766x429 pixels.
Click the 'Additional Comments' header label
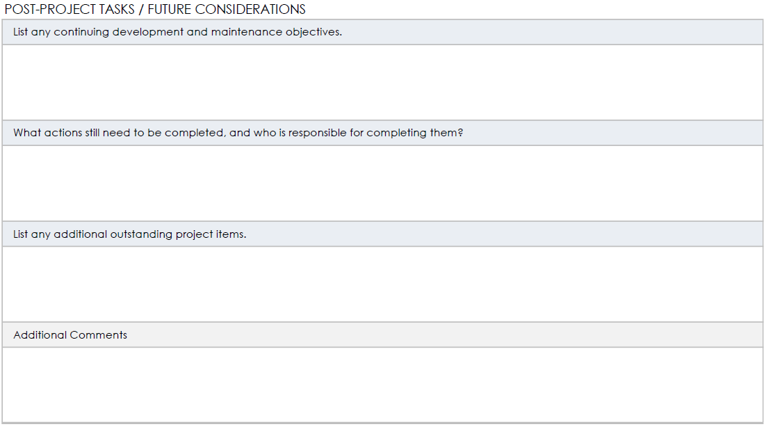(70, 335)
